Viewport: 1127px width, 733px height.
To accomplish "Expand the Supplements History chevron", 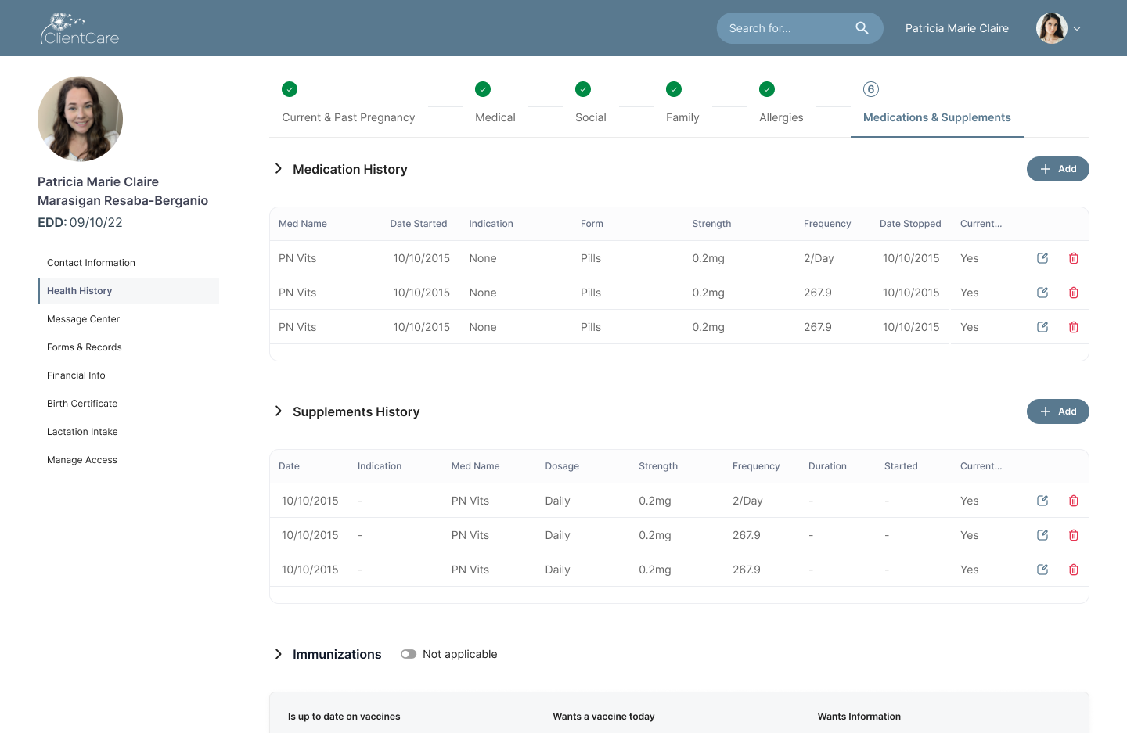I will pyautogui.click(x=278, y=411).
